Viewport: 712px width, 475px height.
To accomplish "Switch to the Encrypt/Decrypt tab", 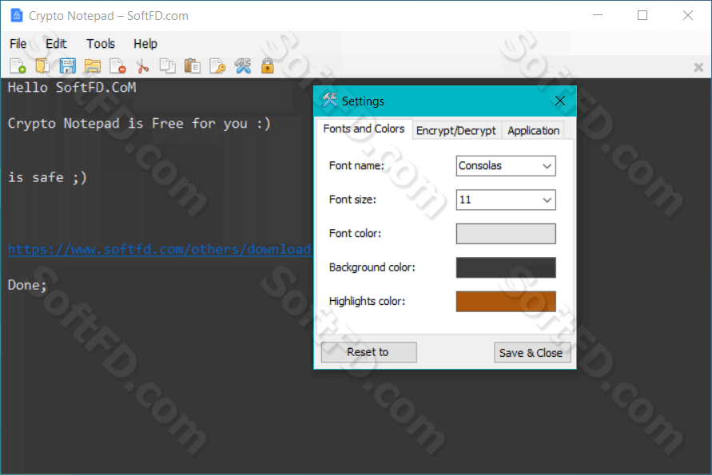I will 456,131.
